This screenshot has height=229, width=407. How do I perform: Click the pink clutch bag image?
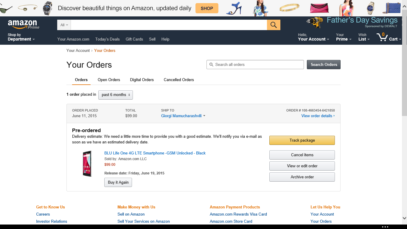(x=319, y=8)
